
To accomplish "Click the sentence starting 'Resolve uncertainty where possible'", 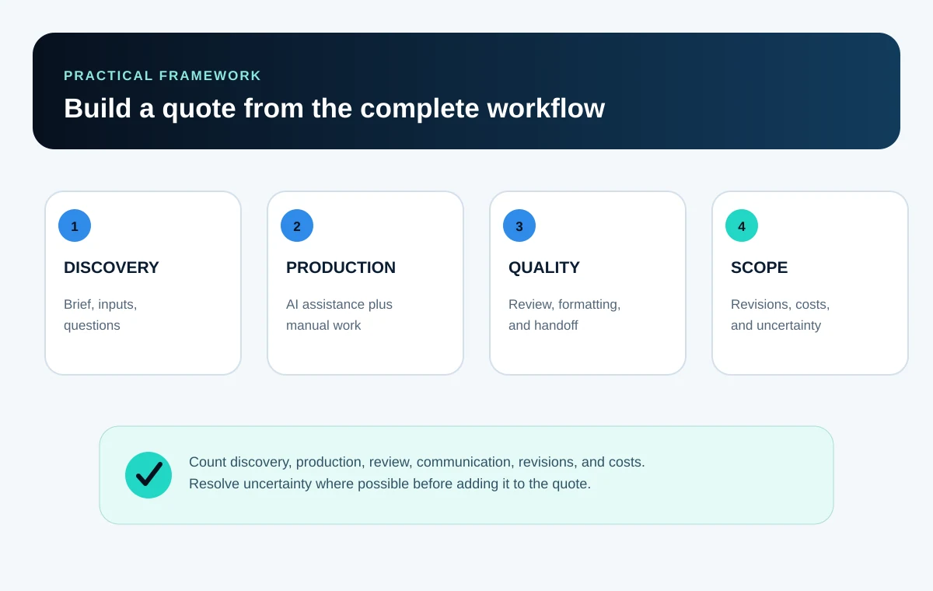I will point(390,484).
